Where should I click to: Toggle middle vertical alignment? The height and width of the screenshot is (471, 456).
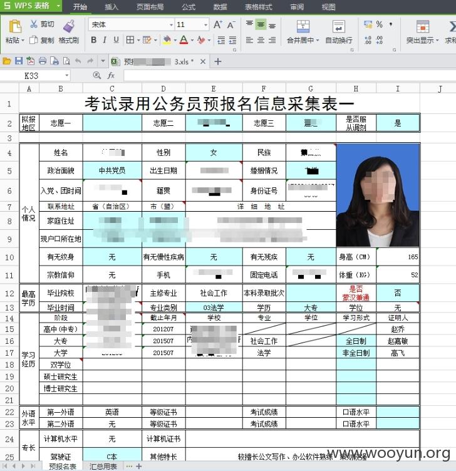tap(261, 24)
